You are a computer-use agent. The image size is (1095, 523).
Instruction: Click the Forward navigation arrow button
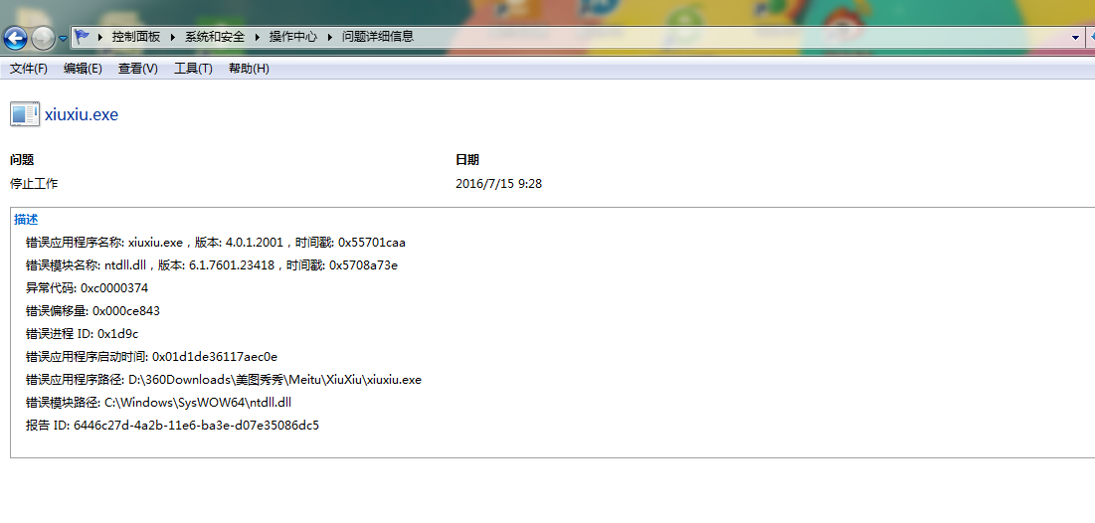point(43,38)
